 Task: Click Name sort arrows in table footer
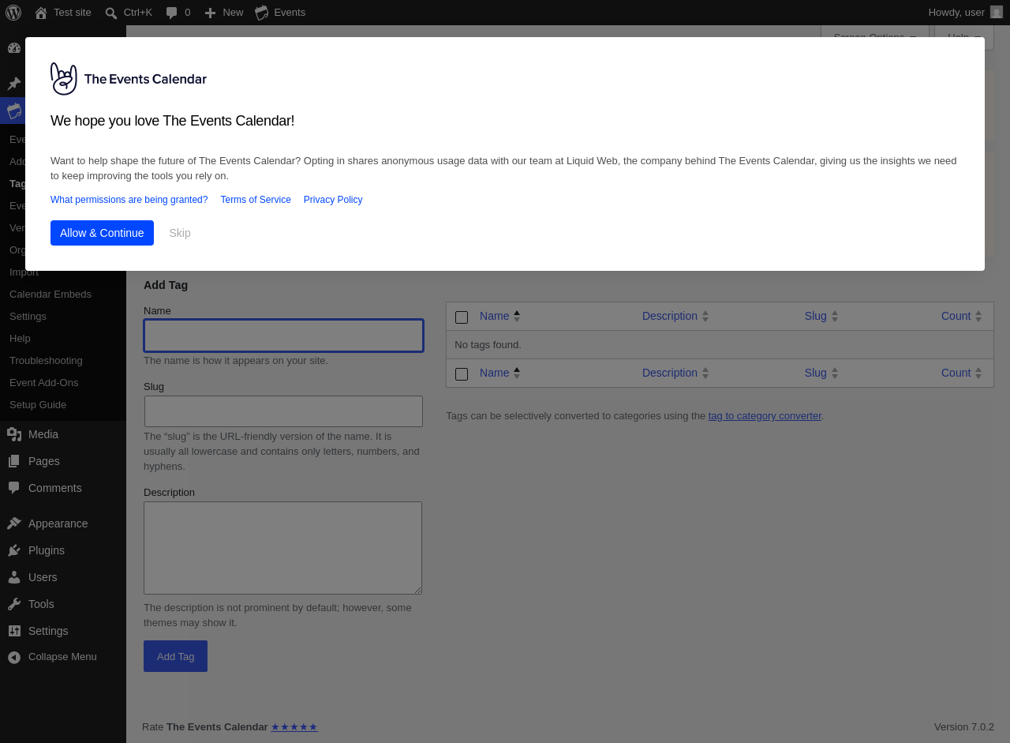(x=517, y=373)
